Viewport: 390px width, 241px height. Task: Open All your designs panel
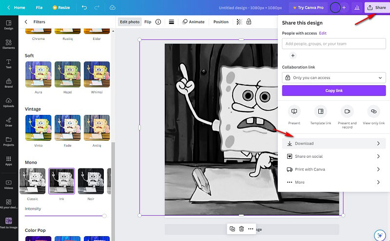pos(8,204)
